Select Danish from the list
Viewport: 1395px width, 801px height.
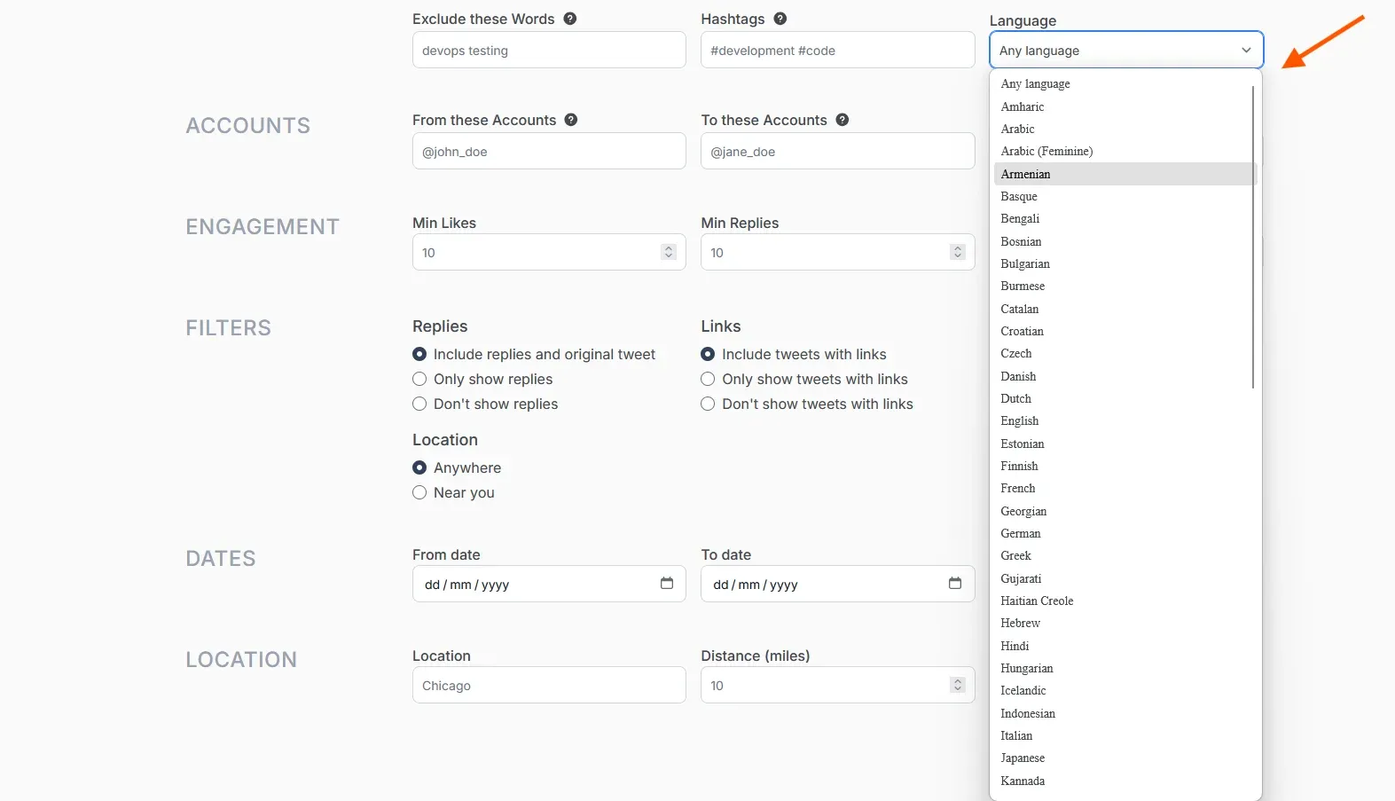pyautogui.click(x=1125, y=376)
